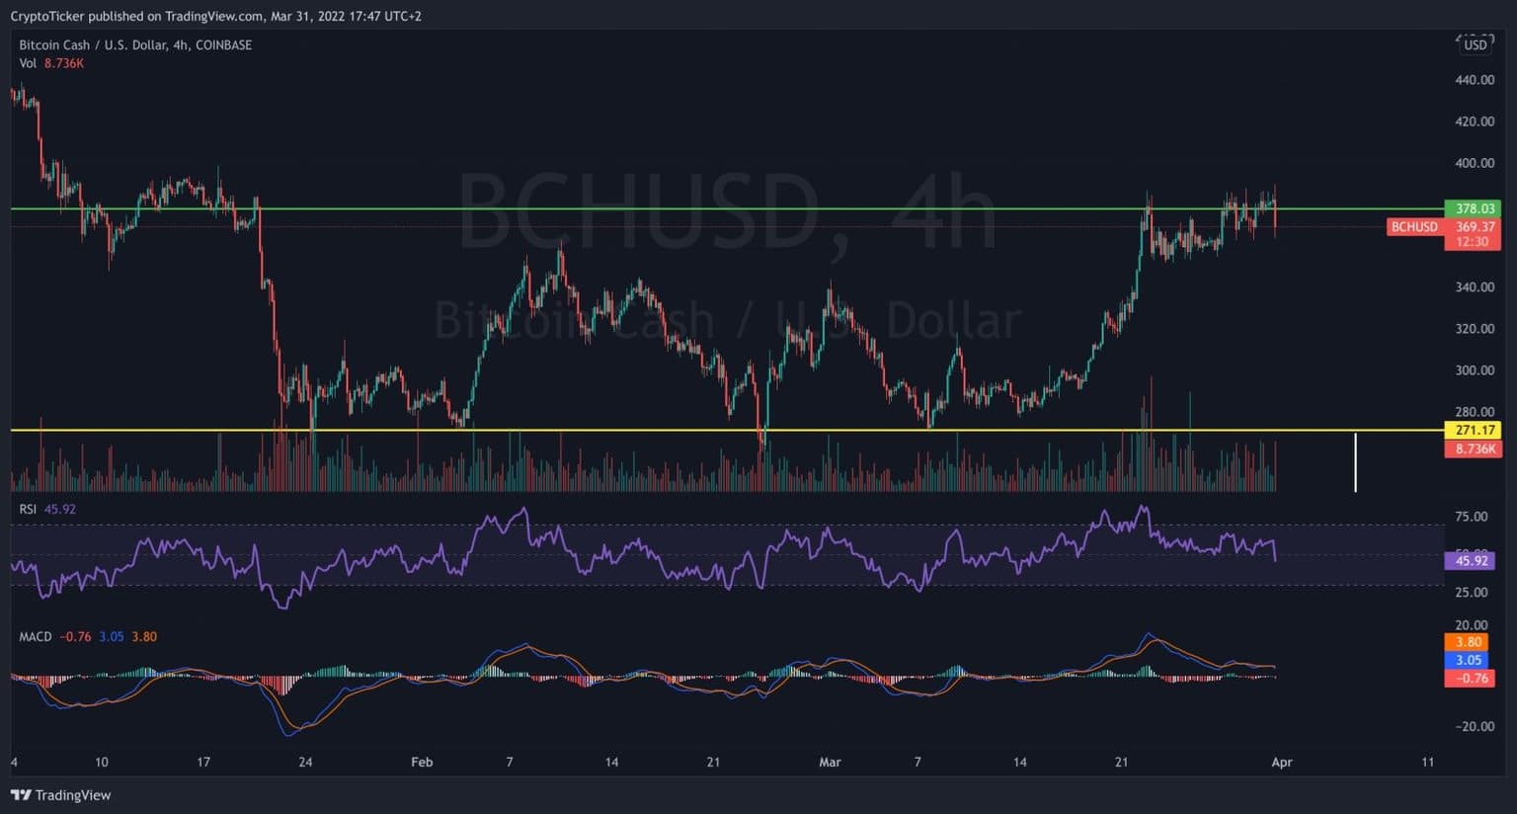1517x814 pixels.
Task: Select the green horizontal resistance line
Action: (x=691, y=208)
